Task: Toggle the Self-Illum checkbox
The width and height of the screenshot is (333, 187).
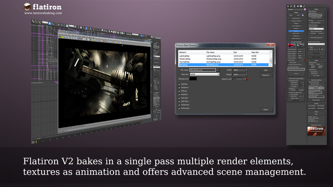Action: click(x=179, y=101)
